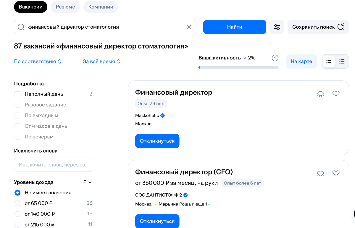The image size is (355, 228).
Task: Click the Найти button
Action: 235,27
